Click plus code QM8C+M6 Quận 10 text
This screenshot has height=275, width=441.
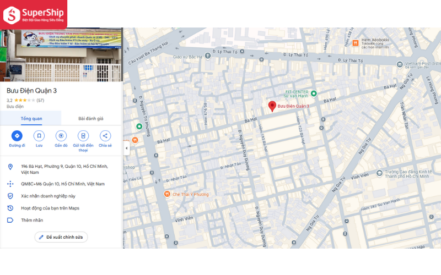[63, 184]
